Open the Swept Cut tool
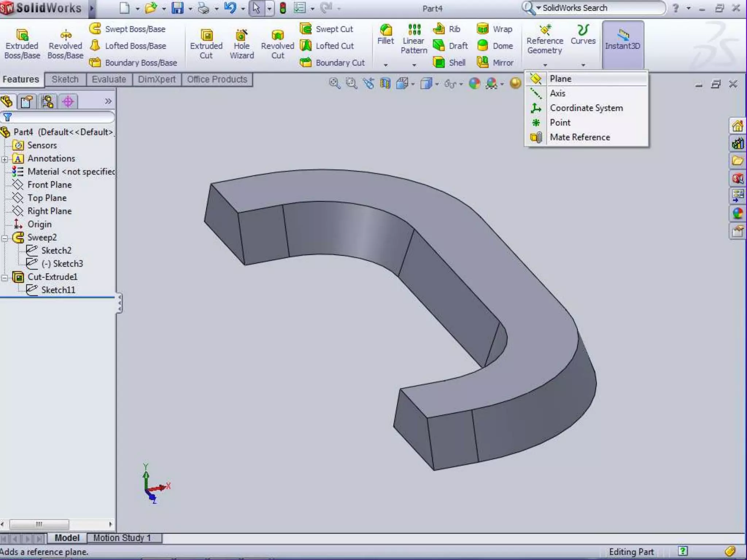 click(x=306, y=29)
